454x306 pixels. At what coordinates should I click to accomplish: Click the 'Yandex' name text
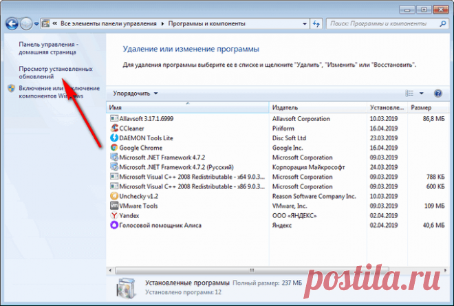pyautogui.click(x=129, y=216)
